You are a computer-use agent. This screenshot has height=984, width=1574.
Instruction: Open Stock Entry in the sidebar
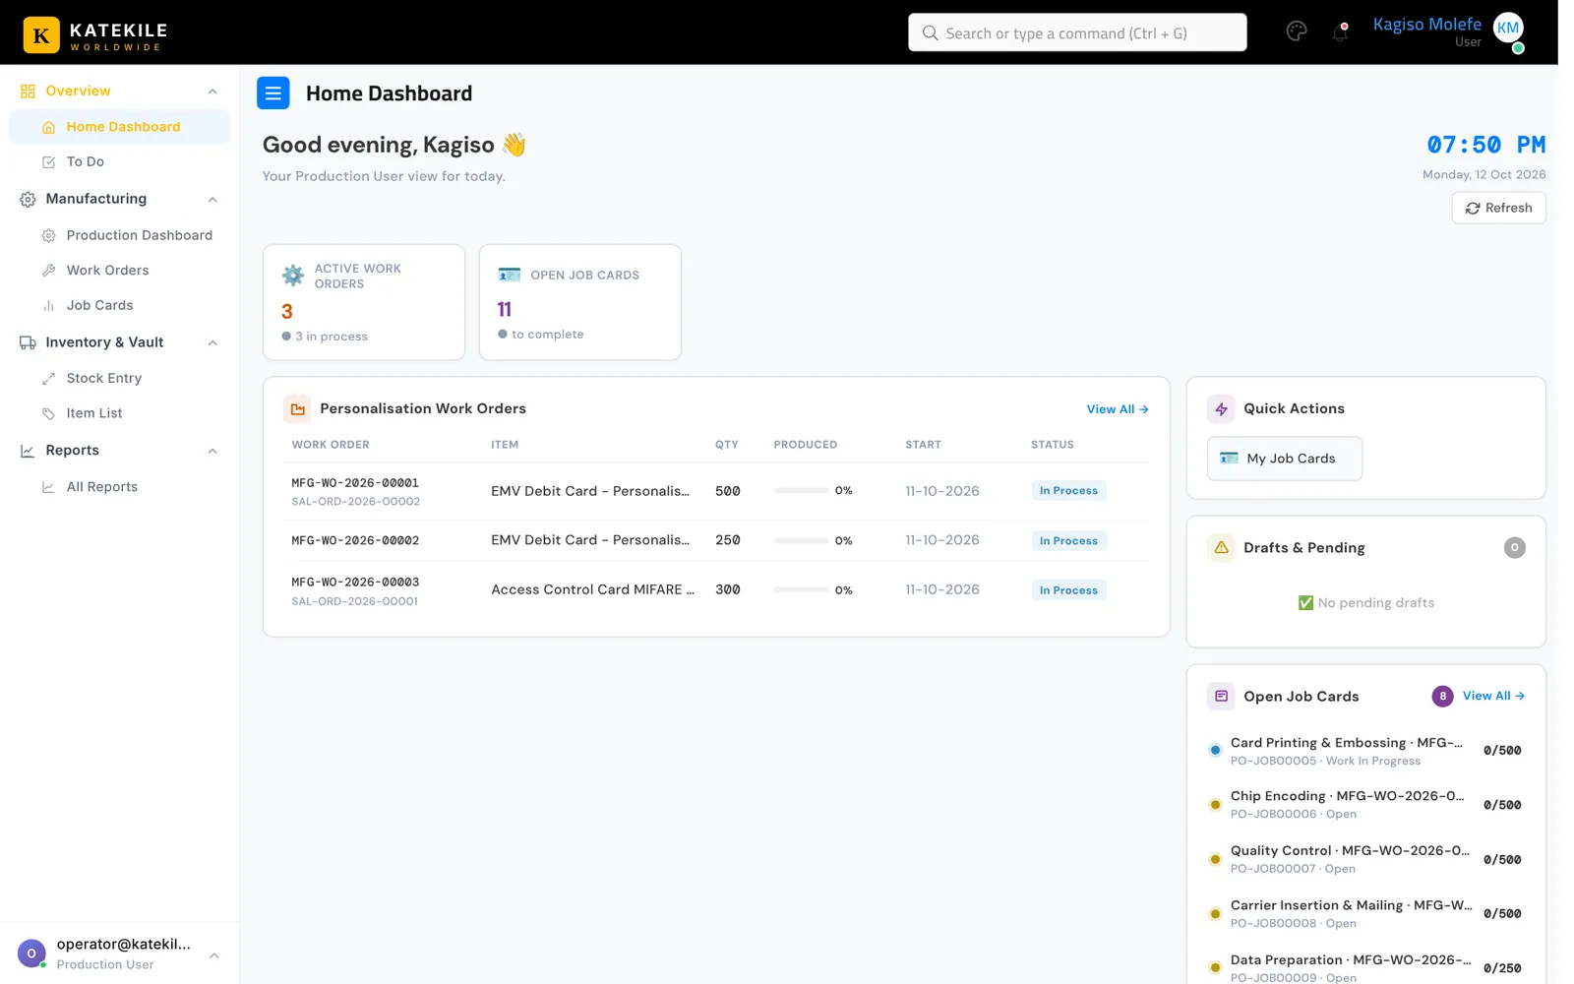click(x=120, y=378)
